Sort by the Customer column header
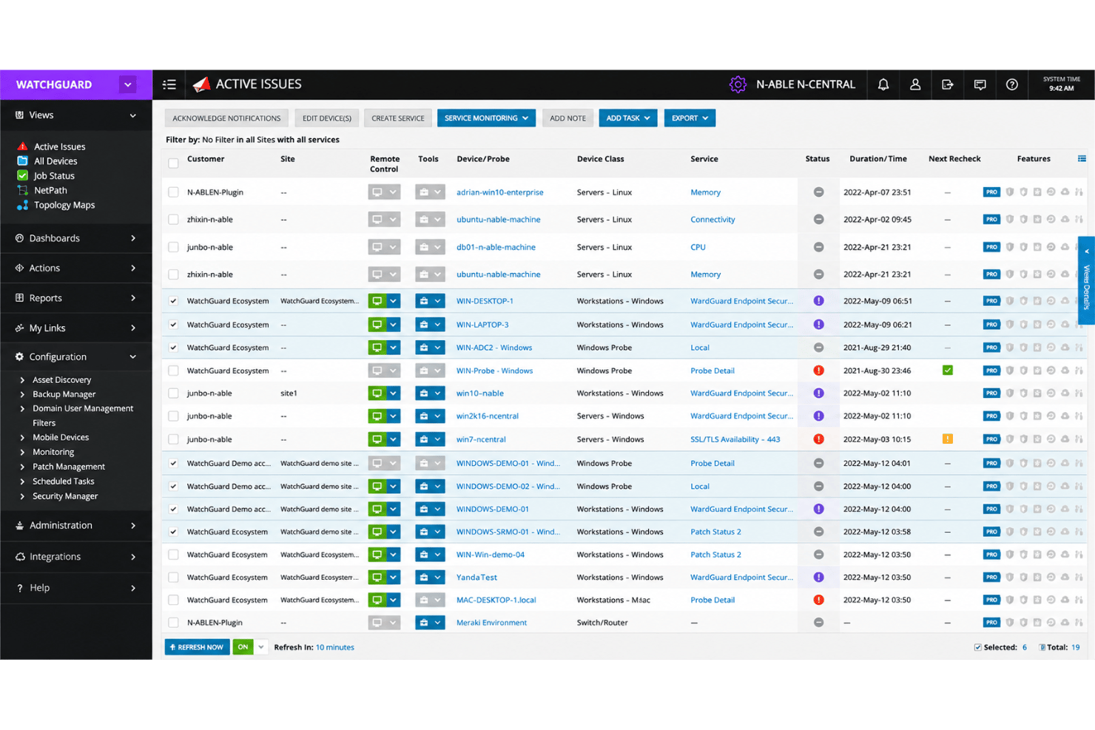 [x=206, y=159]
